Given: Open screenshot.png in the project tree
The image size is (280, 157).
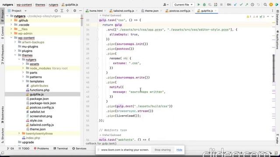Looking at the screenshot, I should (41, 116).
